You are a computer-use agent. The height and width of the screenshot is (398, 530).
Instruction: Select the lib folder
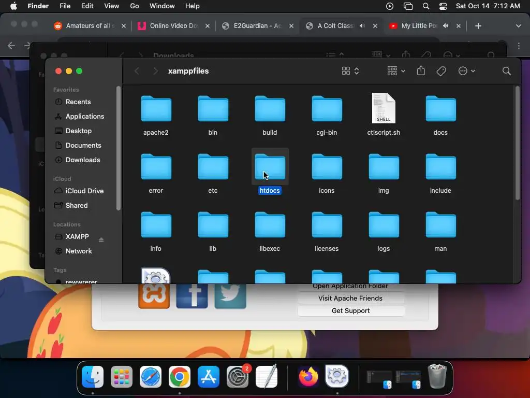213,225
